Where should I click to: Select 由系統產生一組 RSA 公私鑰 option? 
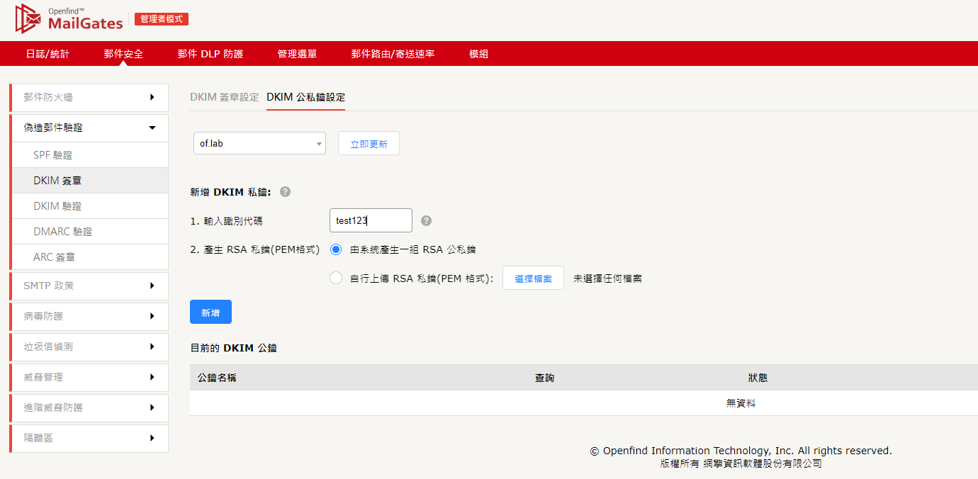(x=335, y=249)
